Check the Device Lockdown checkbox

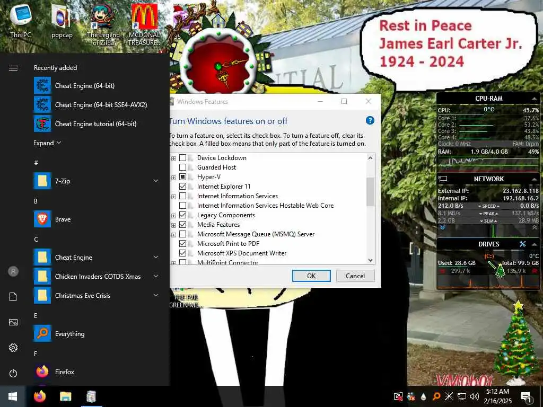pyautogui.click(x=182, y=158)
